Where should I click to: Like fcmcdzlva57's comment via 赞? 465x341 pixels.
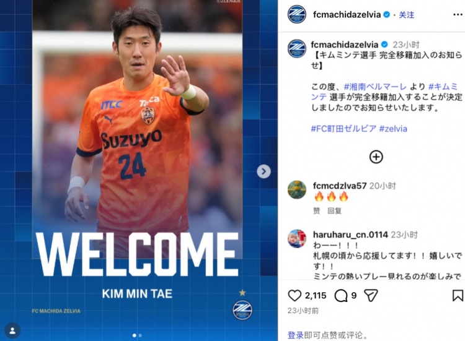tap(317, 211)
